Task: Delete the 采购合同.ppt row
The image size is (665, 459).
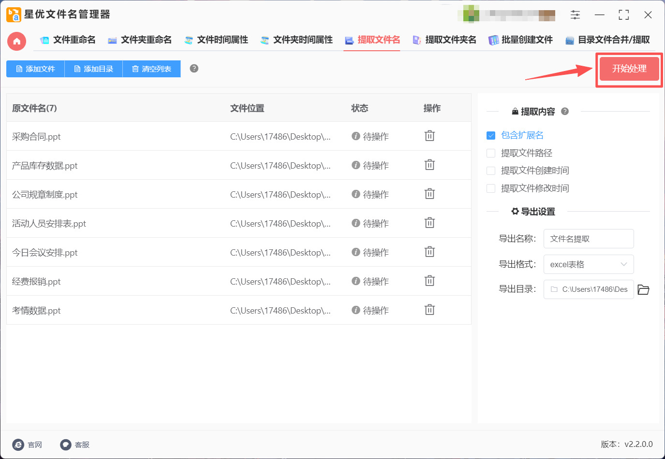Action: [x=429, y=136]
